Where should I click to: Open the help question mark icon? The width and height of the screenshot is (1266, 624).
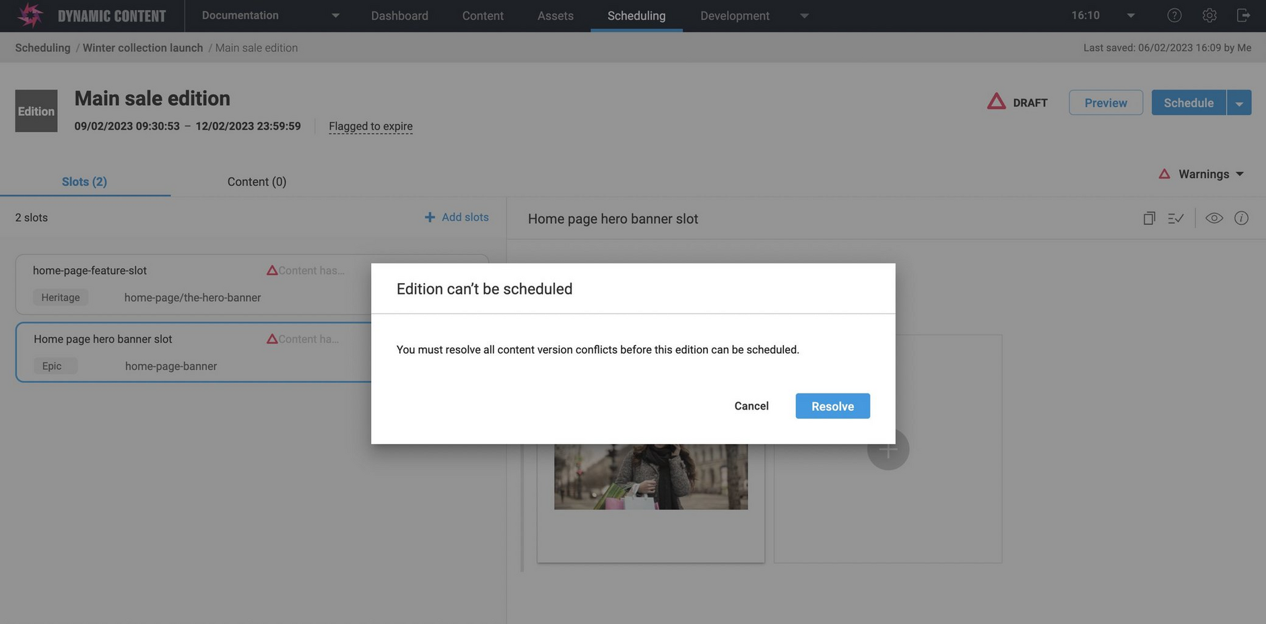pos(1174,15)
